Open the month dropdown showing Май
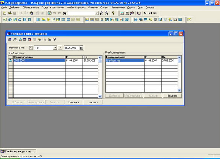220x159 pixels. coord(55,48)
